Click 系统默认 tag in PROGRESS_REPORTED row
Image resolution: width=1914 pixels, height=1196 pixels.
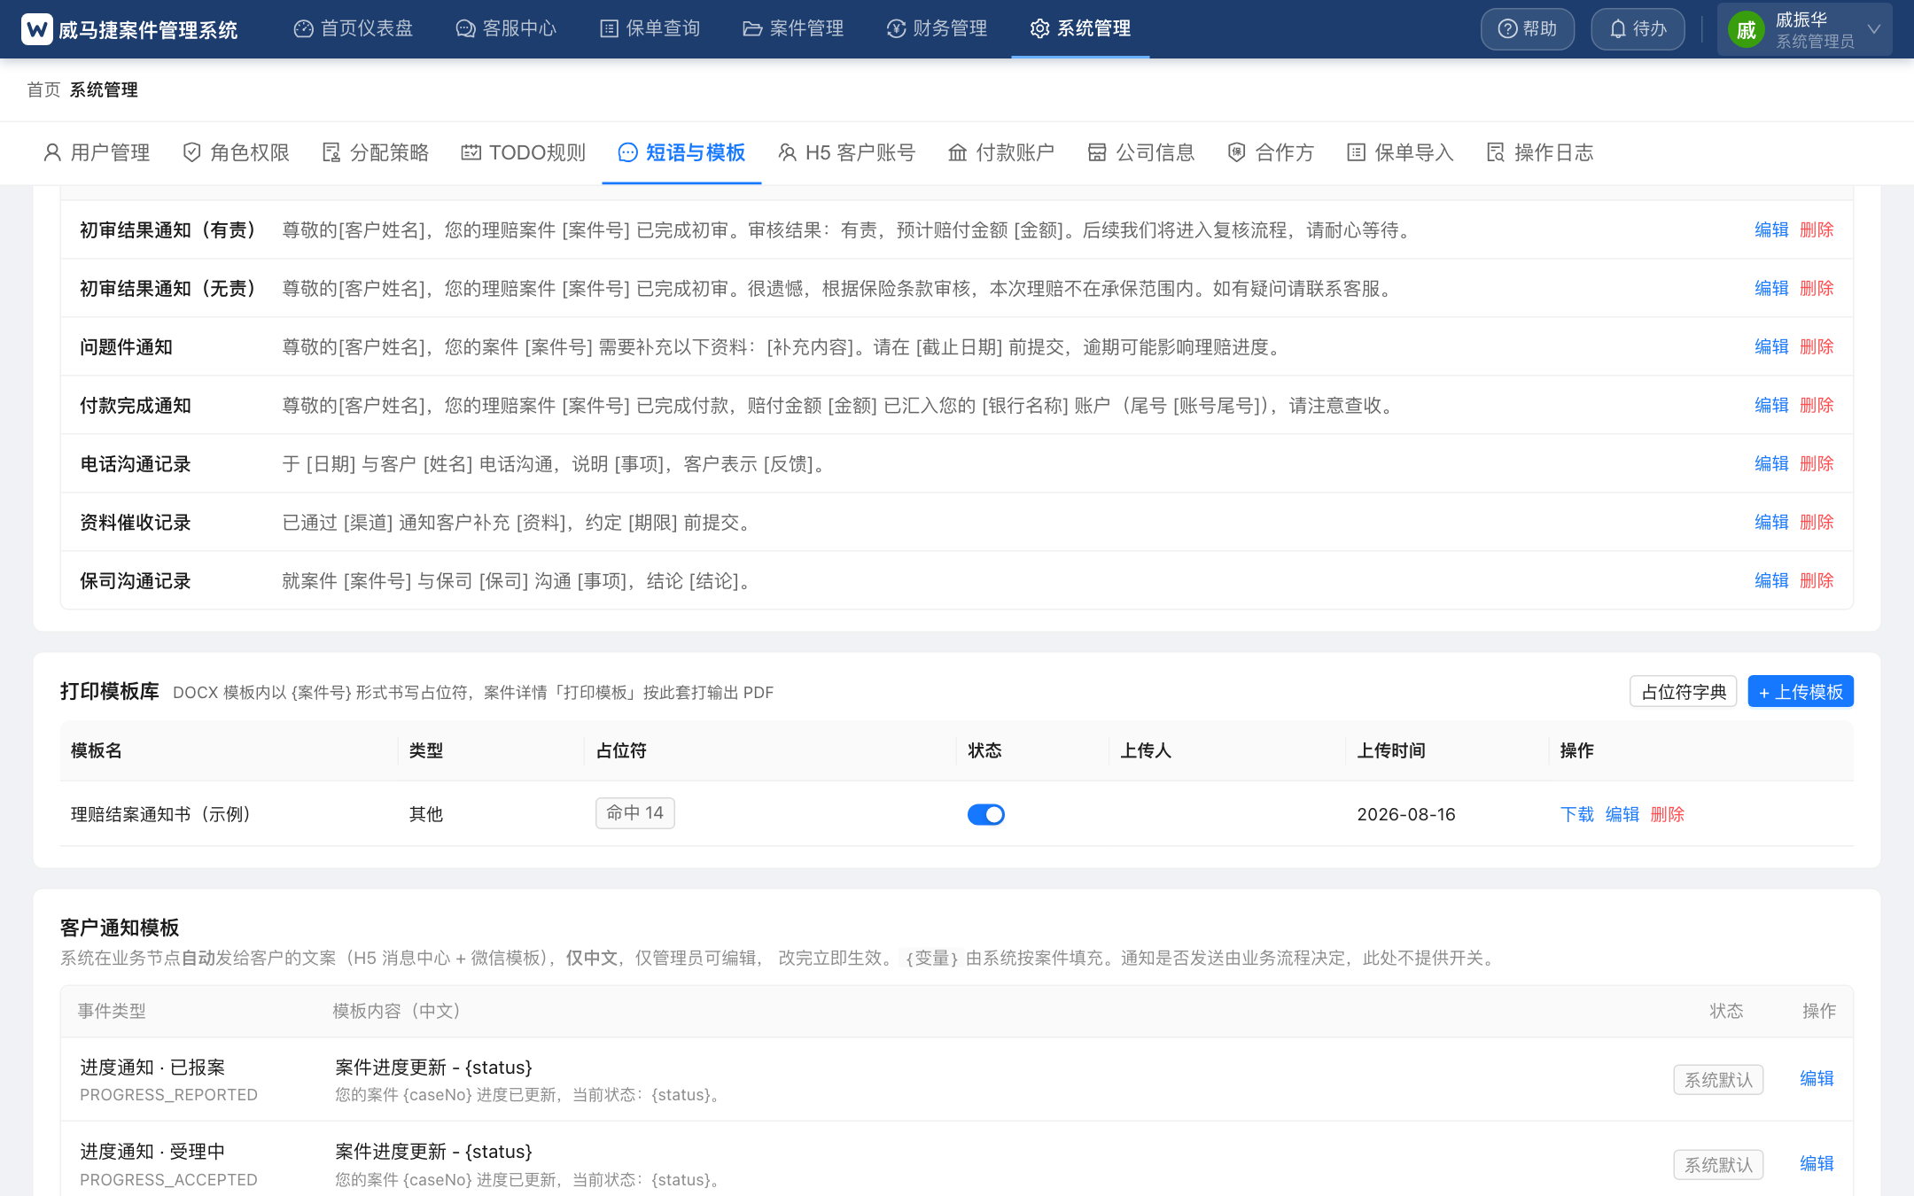pyautogui.click(x=1718, y=1080)
